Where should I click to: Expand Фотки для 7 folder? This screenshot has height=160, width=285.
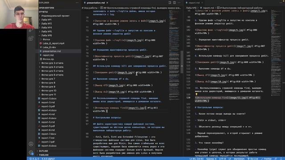(48, 79)
